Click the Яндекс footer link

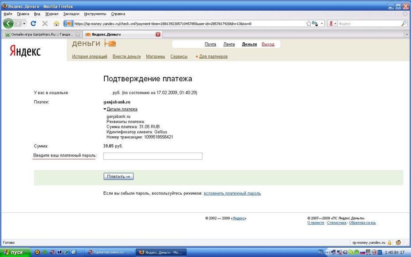pyautogui.click(x=239, y=218)
